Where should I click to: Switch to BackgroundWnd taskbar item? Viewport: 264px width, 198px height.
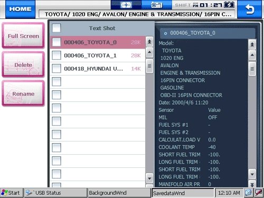(119, 193)
